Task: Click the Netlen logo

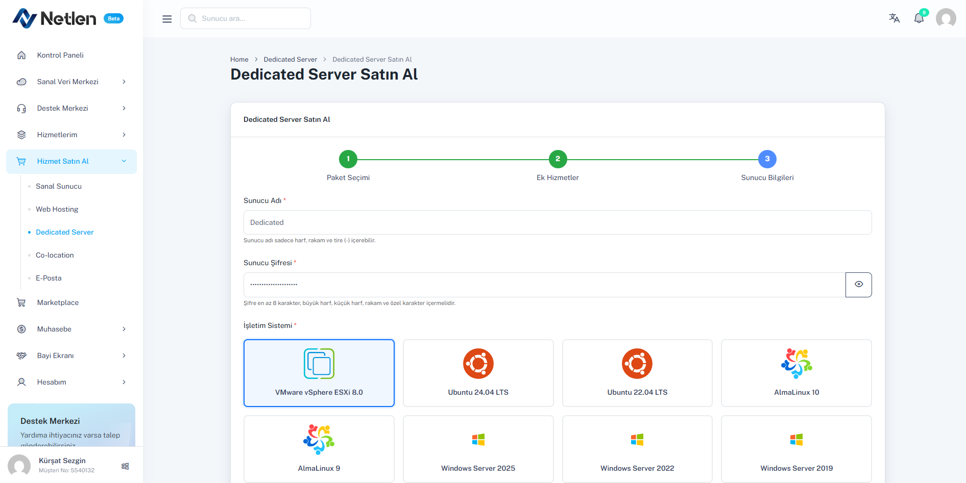Action: tap(54, 18)
